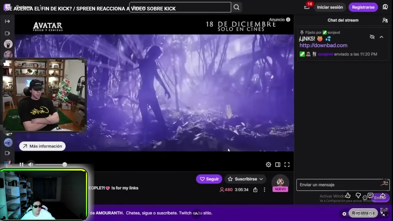Click the top search input field
The width and height of the screenshot is (393, 221).
pos(180,7)
